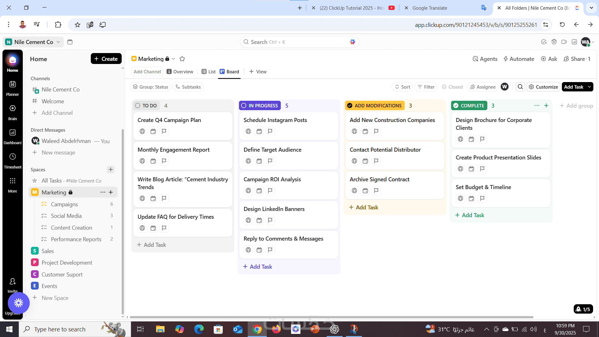599x337 pixels.
Task: Expand the Add Task dropdown arrow
Action: pos(589,87)
